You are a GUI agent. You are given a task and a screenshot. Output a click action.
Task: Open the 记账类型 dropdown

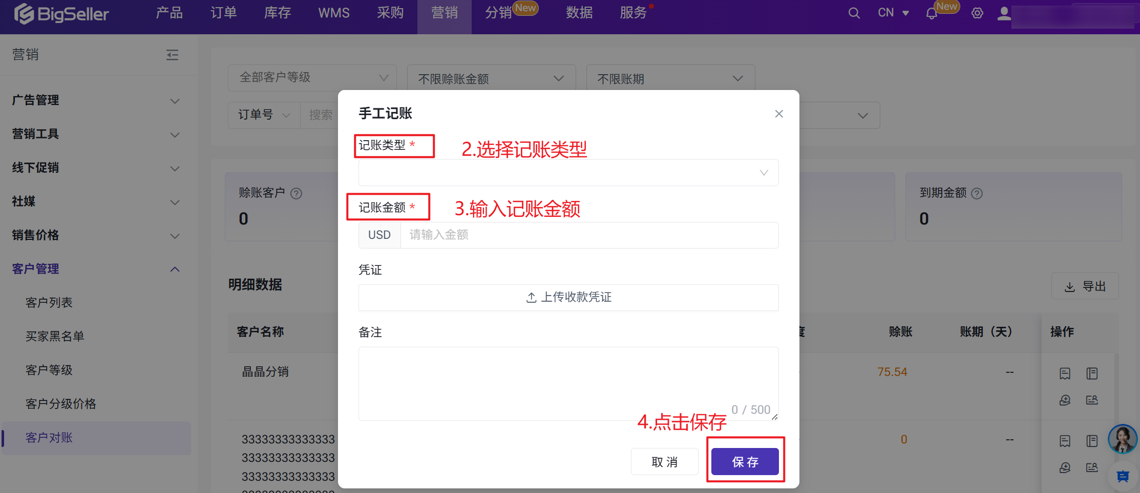pyautogui.click(x=568, y=173)
